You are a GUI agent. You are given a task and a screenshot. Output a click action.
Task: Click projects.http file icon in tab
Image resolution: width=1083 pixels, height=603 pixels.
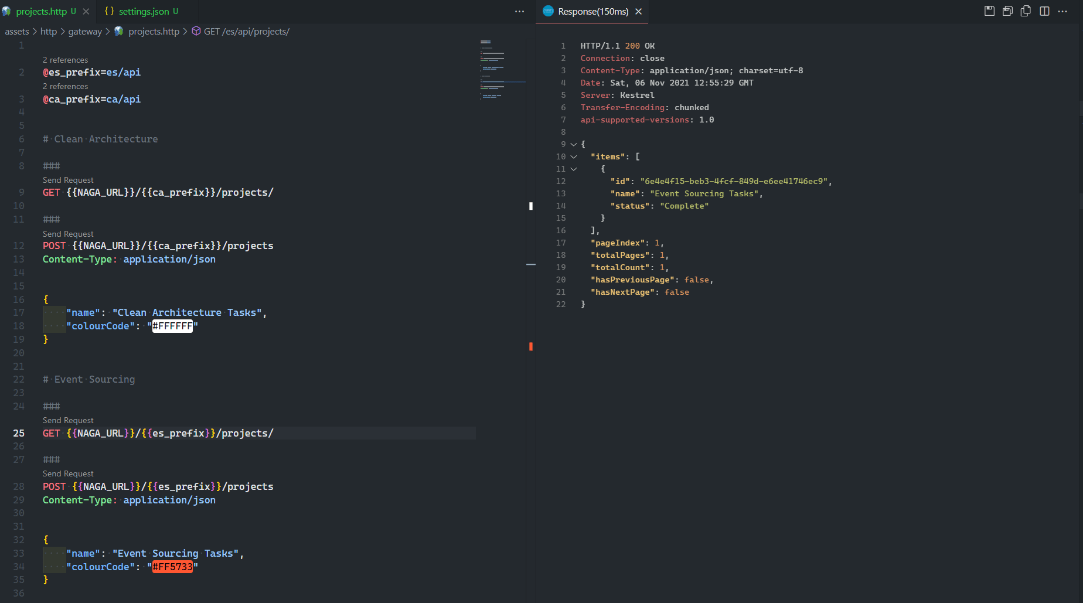pos(6,11)
